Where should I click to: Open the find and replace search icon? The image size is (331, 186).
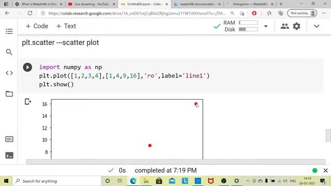pos(9,52)
